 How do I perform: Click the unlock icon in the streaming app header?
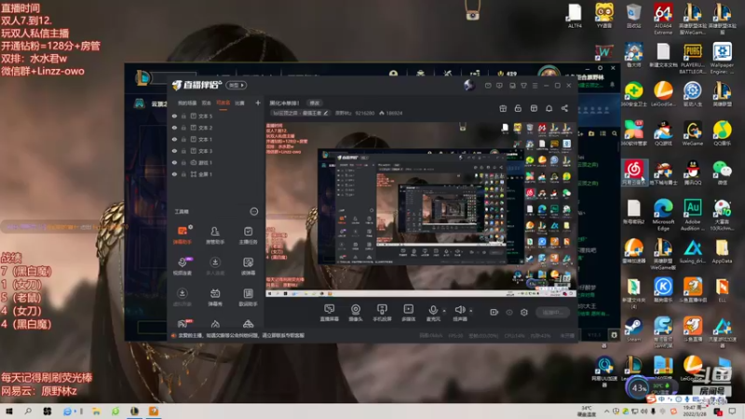[x=518, y=108]
